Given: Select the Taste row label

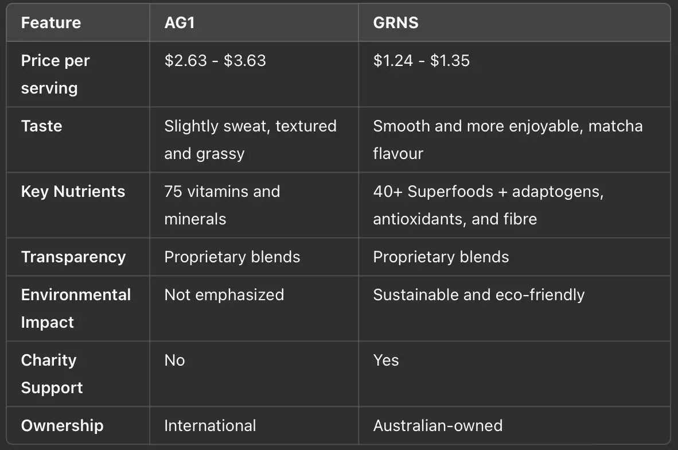Looking at the screenshot, I should [x=42, y=126].
